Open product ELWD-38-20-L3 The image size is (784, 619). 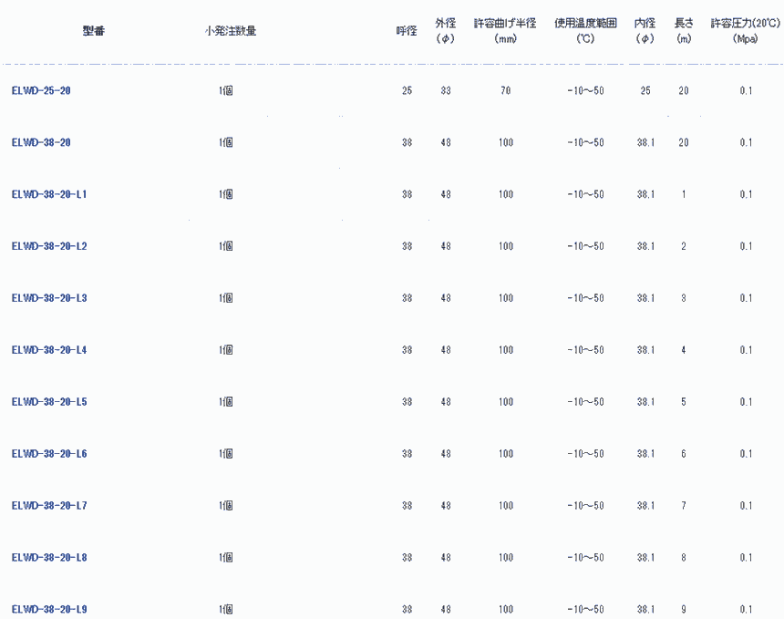click(49, 299)
